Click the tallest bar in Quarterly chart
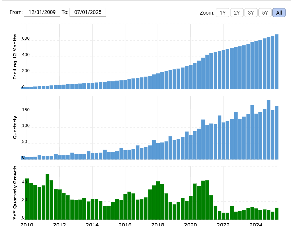The width and height of the screenshot is (291, 226). (269, 130)
